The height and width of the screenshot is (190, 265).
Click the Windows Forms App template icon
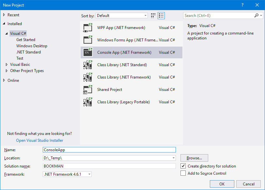pos(88,40)
